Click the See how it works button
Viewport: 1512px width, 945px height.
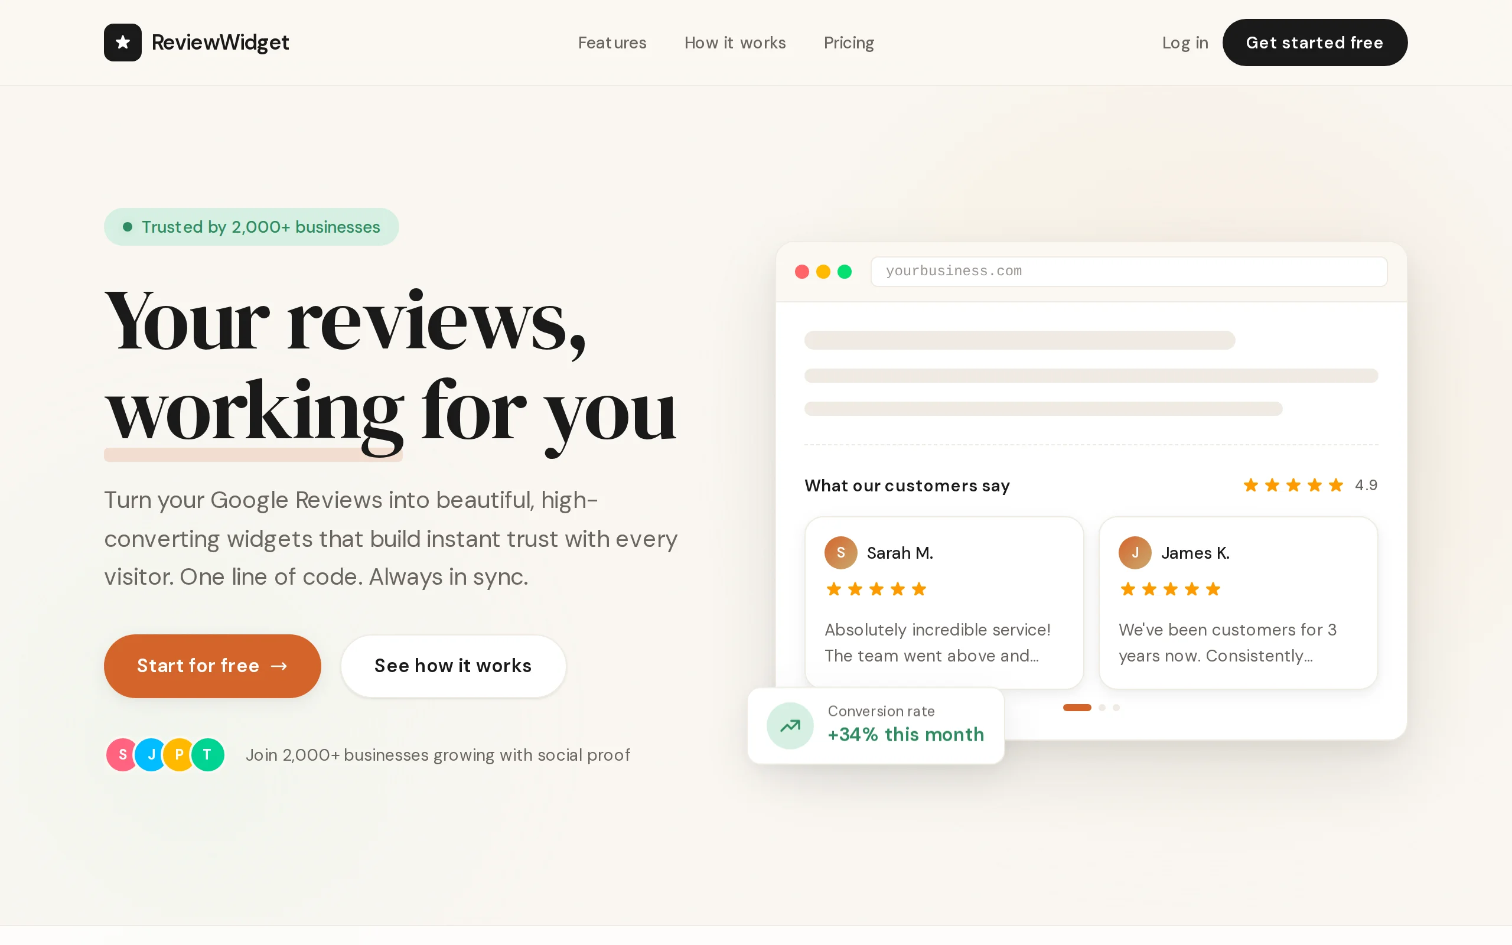453,666
